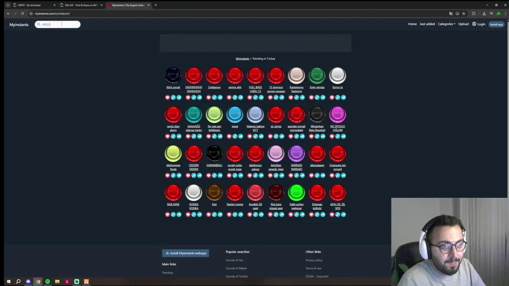Play the black HARAMBALL sound button
Image resolution: width=509 pixels, height=286 pixels.
pos(214,153)
